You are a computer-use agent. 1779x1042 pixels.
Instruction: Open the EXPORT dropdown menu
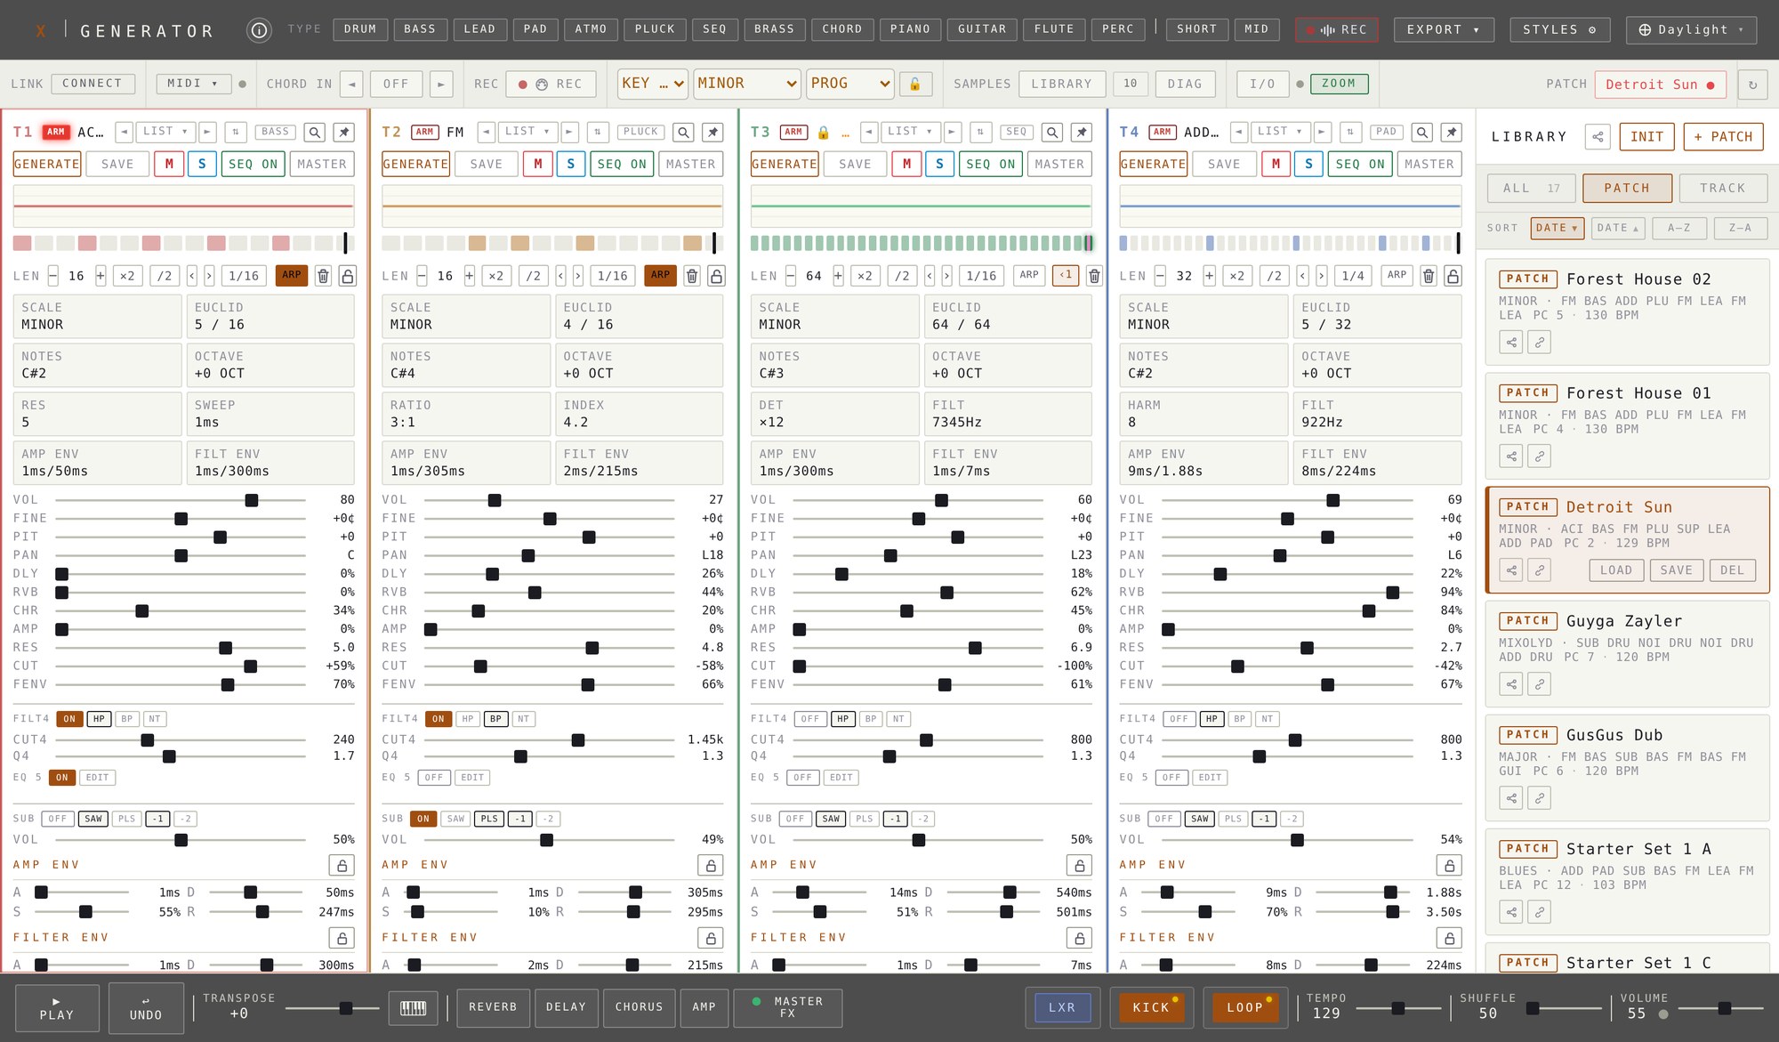(1444, 30)
